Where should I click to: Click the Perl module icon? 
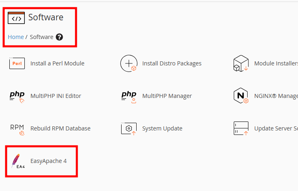(x=17, y=63)
